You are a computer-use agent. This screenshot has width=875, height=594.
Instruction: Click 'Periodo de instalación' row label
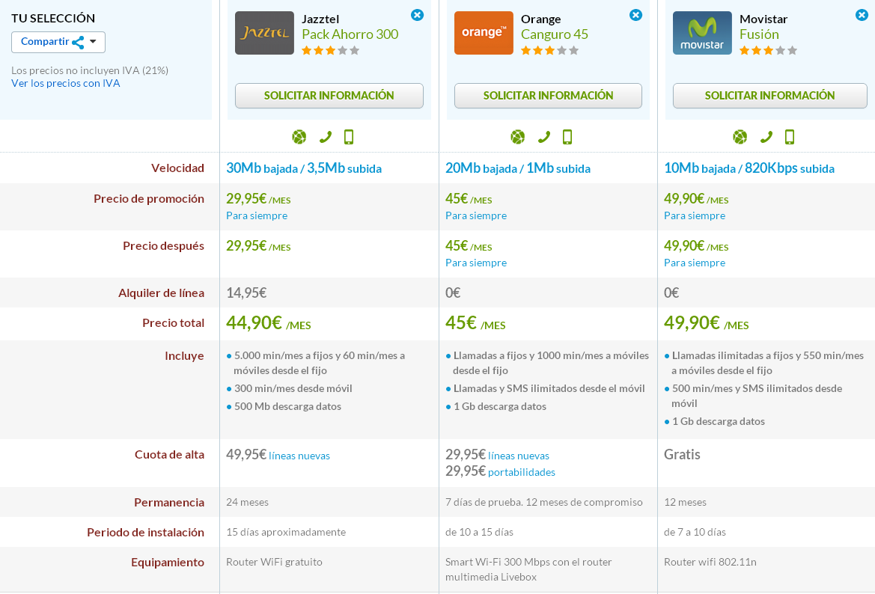146,533
